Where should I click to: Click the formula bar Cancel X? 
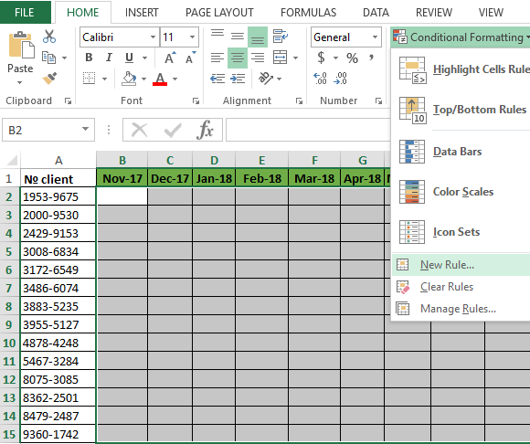[x=139, y=130]
